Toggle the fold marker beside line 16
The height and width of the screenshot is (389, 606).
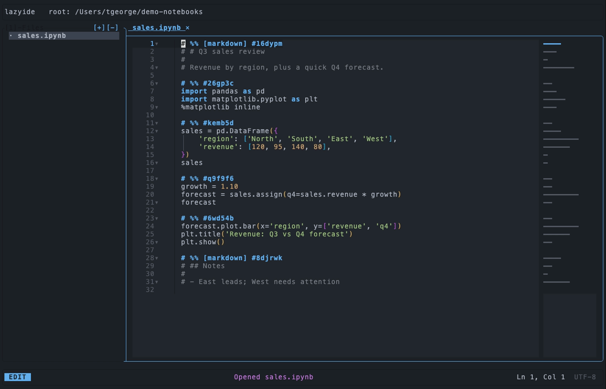(x=157, y=163)
